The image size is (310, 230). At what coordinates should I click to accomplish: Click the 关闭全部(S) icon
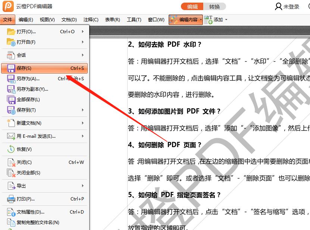coord(11,173)
